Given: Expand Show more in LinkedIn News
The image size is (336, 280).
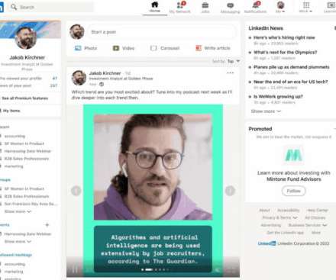Looking at the screenshot, I should (266, 111).
